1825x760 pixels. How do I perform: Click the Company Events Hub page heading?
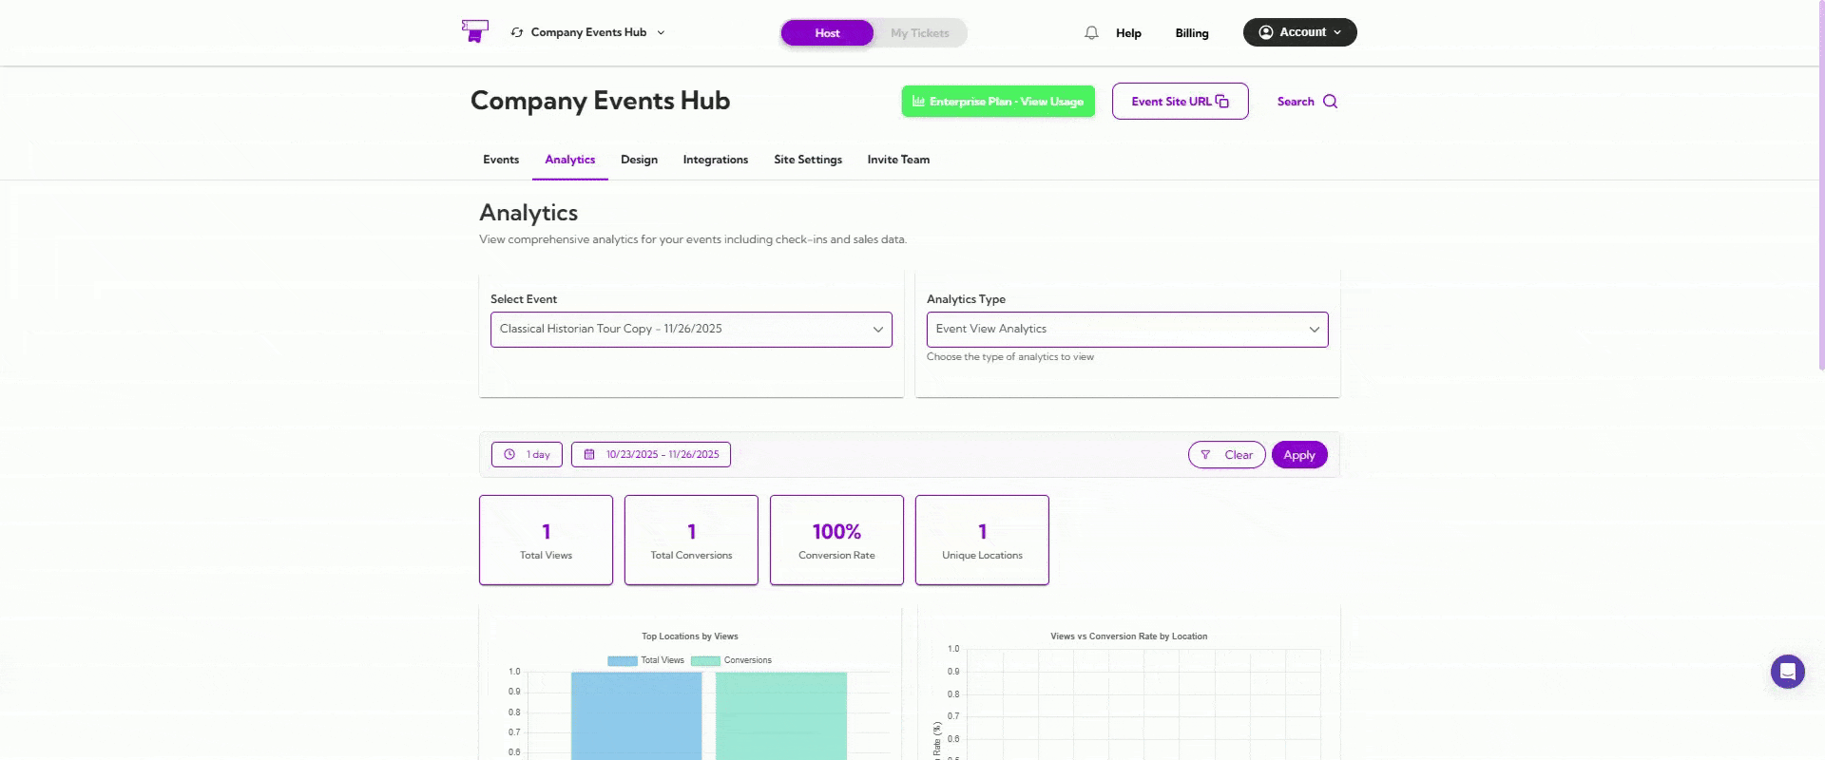coord(600,101)
